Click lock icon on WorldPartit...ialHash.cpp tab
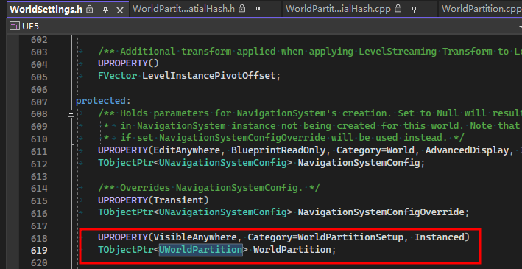Viewport: 522px width, 269px height. pos(398,9)
